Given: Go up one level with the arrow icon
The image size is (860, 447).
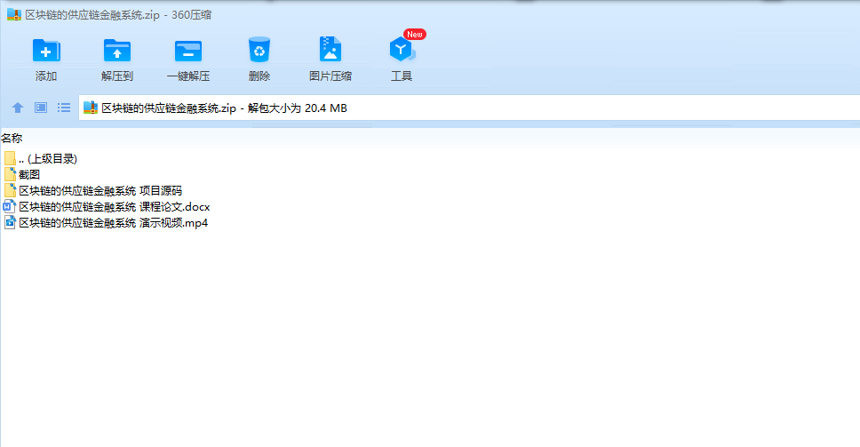Looking at the screenshot, I should [x=18, y=108].
